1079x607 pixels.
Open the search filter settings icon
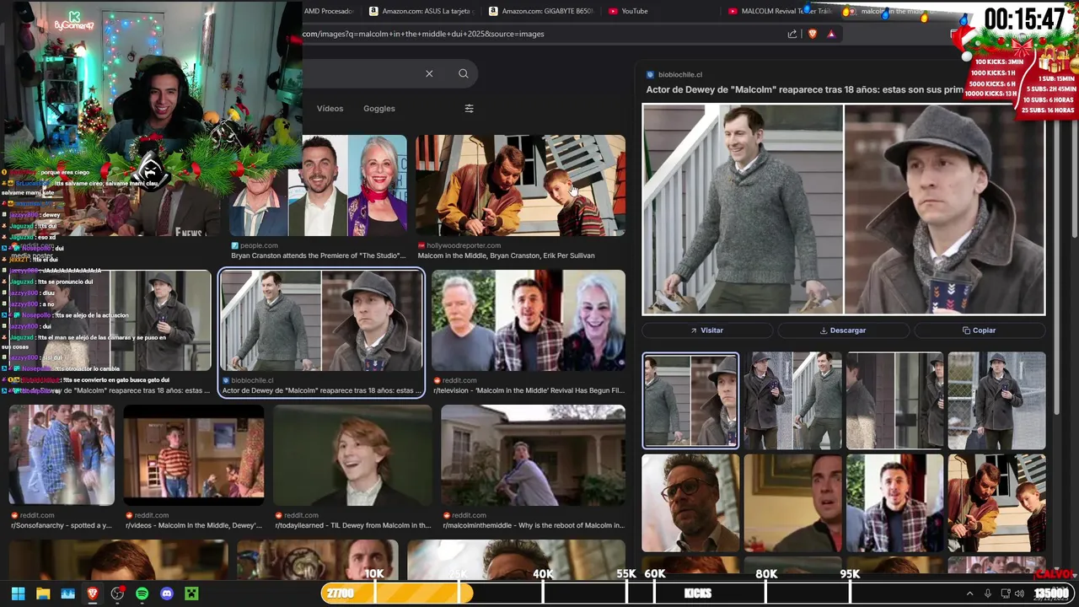point(470,108)
